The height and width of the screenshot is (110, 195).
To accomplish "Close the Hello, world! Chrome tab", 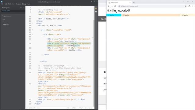I will coord(130,3).
